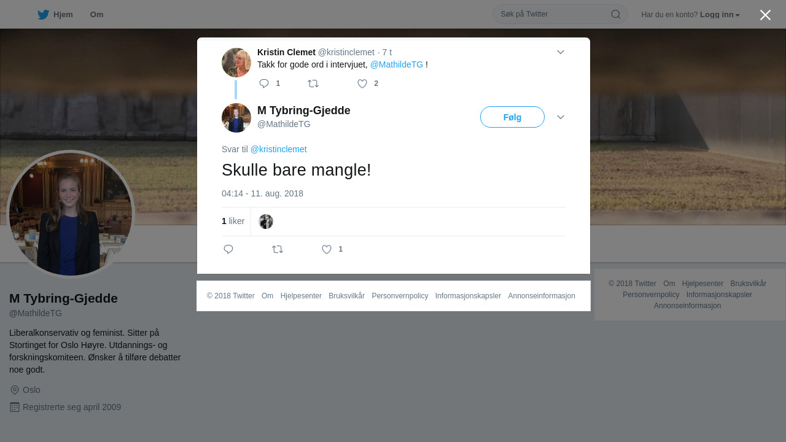The width and height of the screenshot is (786, 442).
Task: Open Kristin Clemet's profile avatar
Action: click(236, 63)
